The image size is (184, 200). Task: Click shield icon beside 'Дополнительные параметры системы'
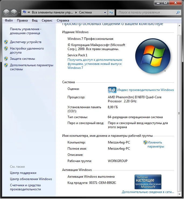click(6, 65)
